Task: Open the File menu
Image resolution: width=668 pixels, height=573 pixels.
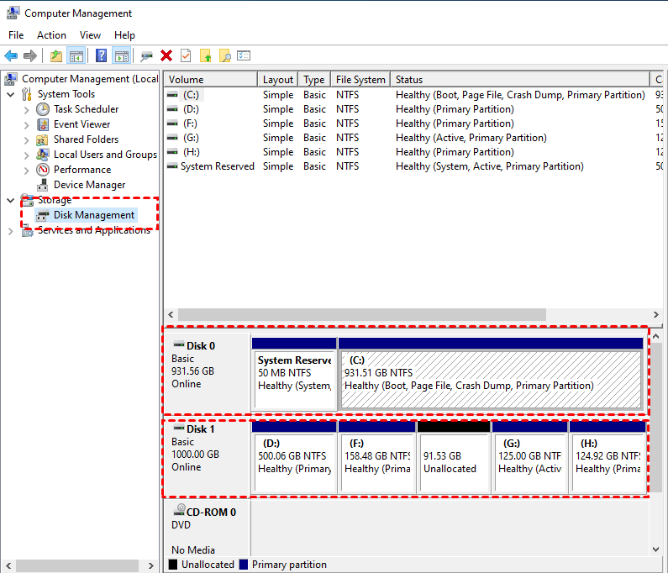Action: point(16,35)
